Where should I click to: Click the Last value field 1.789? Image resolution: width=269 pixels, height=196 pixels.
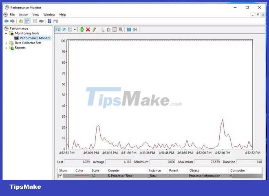pos(77,162)
